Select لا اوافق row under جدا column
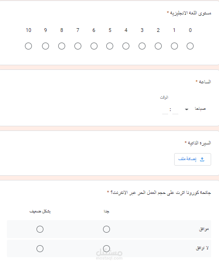The width and height of the screenshot is (219, 266). pyautogui.click(x=106, y=249)
